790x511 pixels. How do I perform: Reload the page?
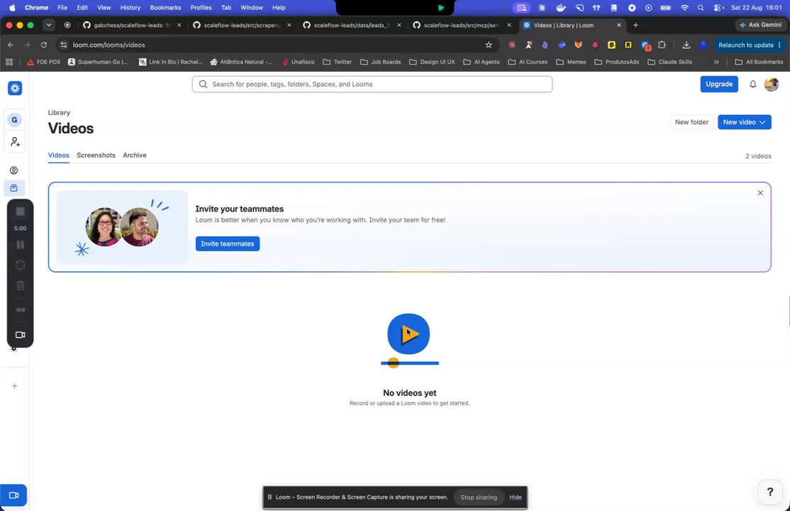click(44, 45)
